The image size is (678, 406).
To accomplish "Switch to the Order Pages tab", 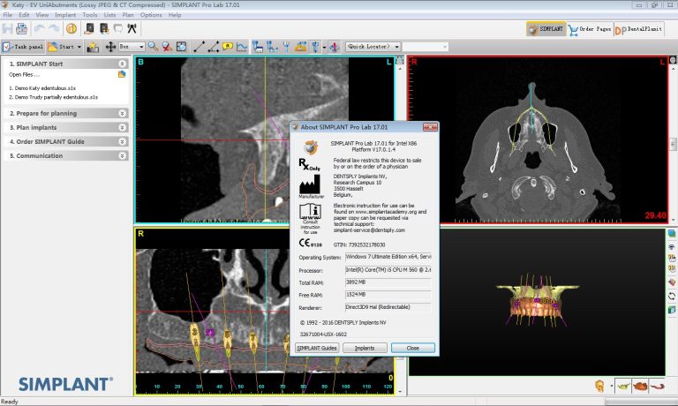I will 591,29.
